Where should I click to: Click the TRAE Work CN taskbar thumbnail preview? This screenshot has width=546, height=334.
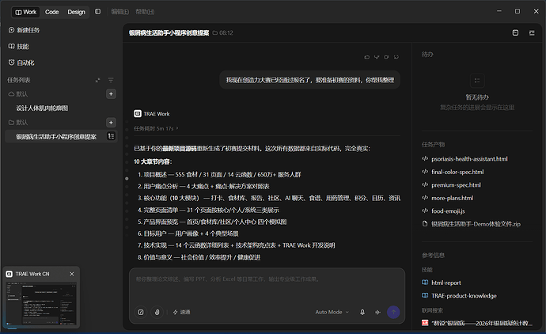(41, 303)
